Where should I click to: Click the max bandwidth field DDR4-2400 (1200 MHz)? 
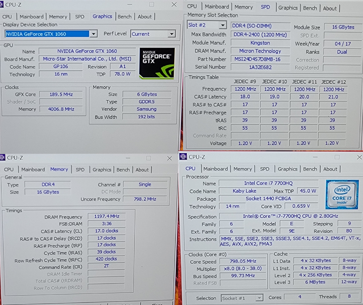[x=260, y=35]
